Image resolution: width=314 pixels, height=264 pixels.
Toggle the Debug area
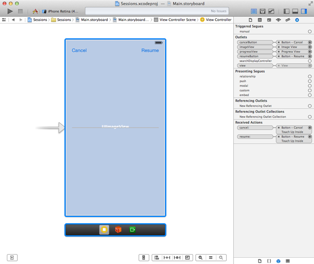(x=295, y=12)
